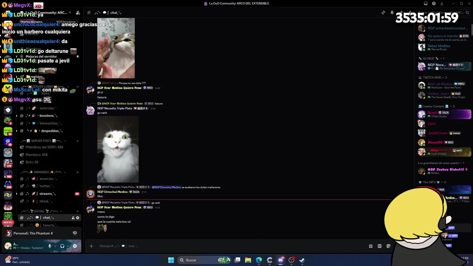Click the plus attachment button in message bar
The image size is (473, 266).
pyautogui.click(x=91, y=246)
